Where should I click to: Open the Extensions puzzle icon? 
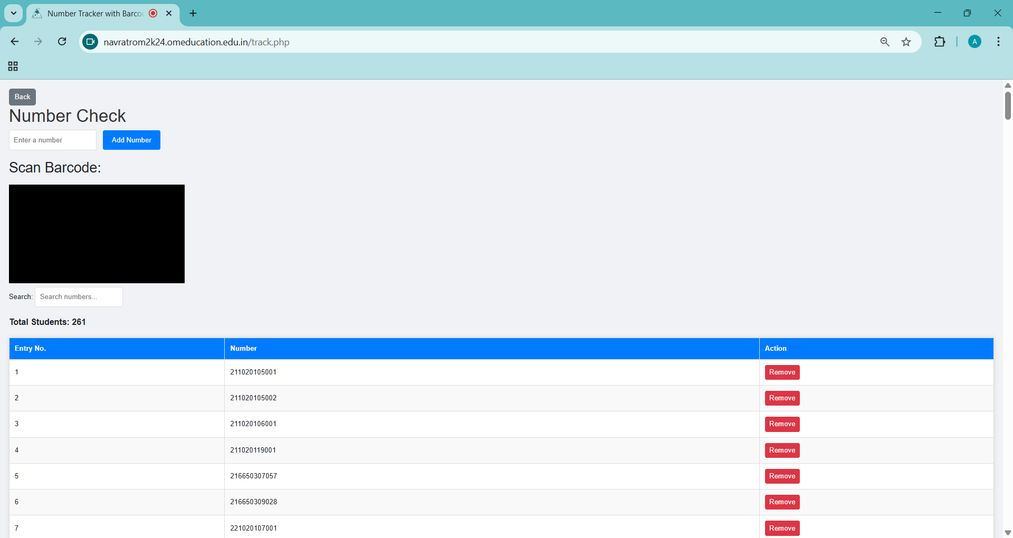click(x=940, y=42)
